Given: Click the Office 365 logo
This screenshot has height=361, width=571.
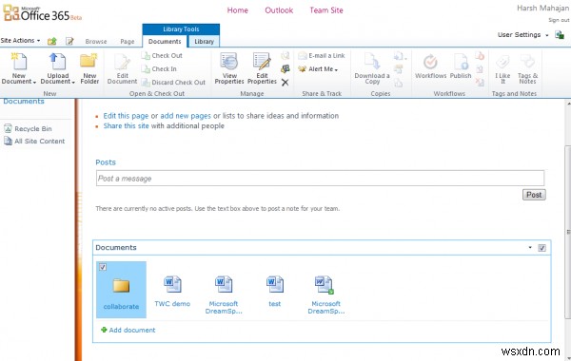Looking at the screenshot, I should coord(42,13).
